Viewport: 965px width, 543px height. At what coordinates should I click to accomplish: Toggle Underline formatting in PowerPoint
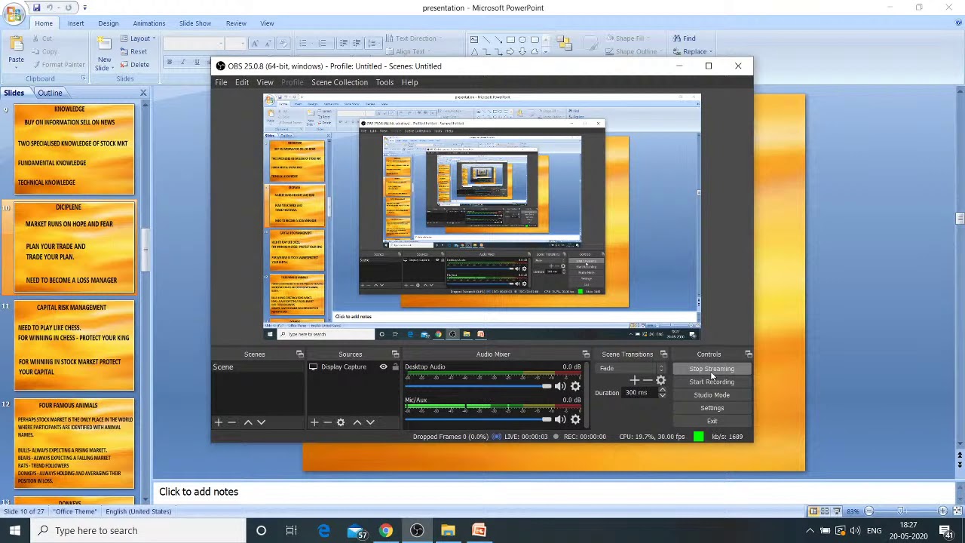tap(197, 63)
